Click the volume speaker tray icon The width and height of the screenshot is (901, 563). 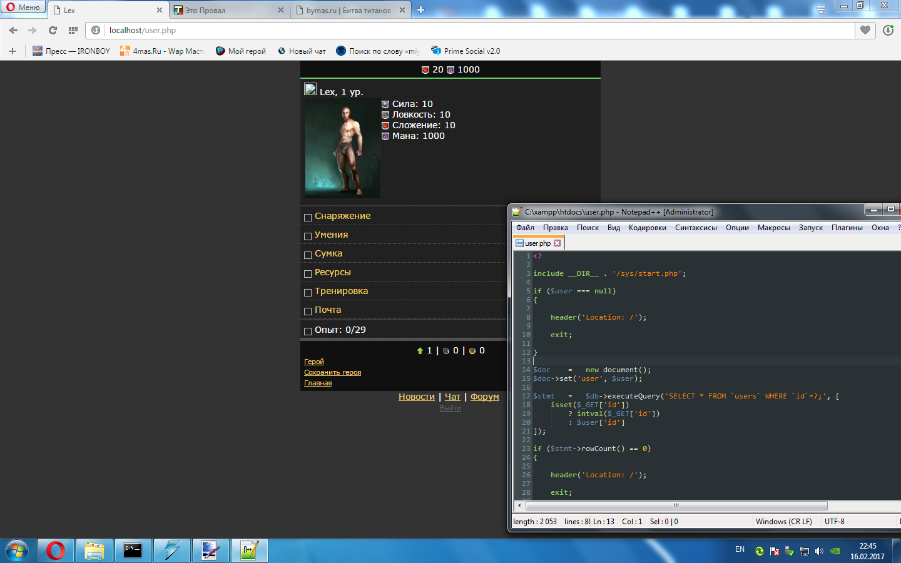coord(819,551)
